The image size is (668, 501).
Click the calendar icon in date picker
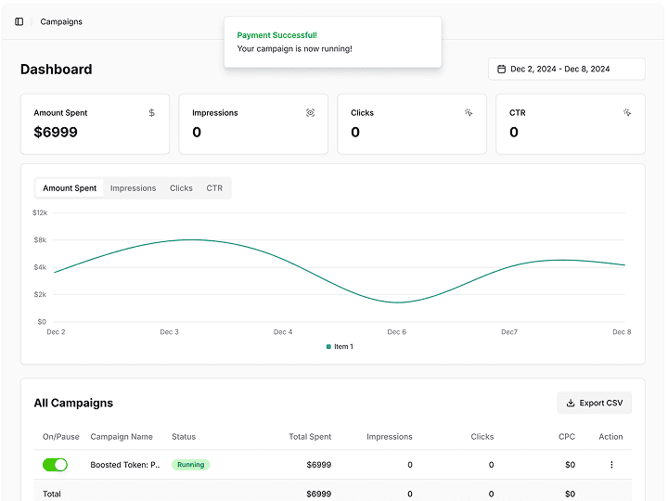click(x=502, y=69)
